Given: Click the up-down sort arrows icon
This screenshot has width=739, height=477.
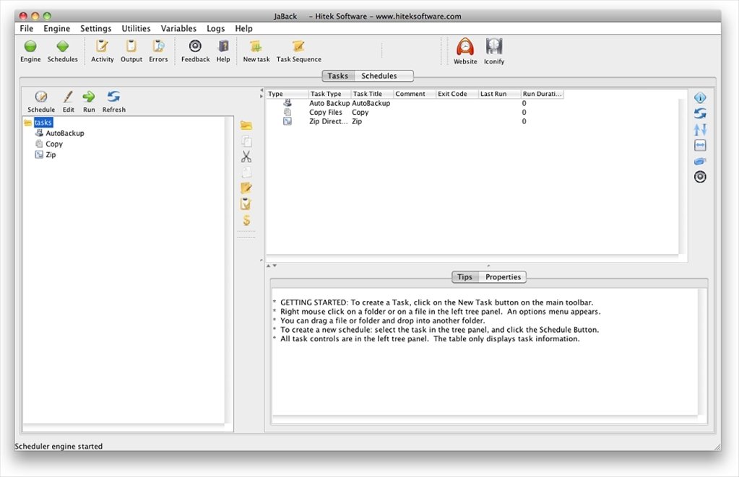Looking at the screenshot, I should click(700, 129).
